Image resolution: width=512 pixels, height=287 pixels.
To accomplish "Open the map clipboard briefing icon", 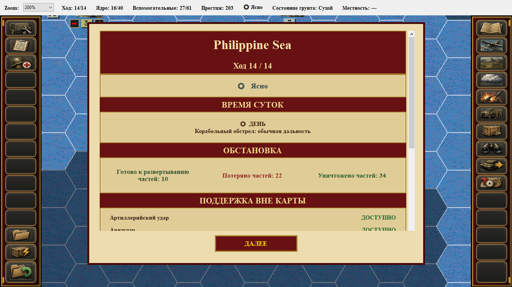I will click(21, 46).
